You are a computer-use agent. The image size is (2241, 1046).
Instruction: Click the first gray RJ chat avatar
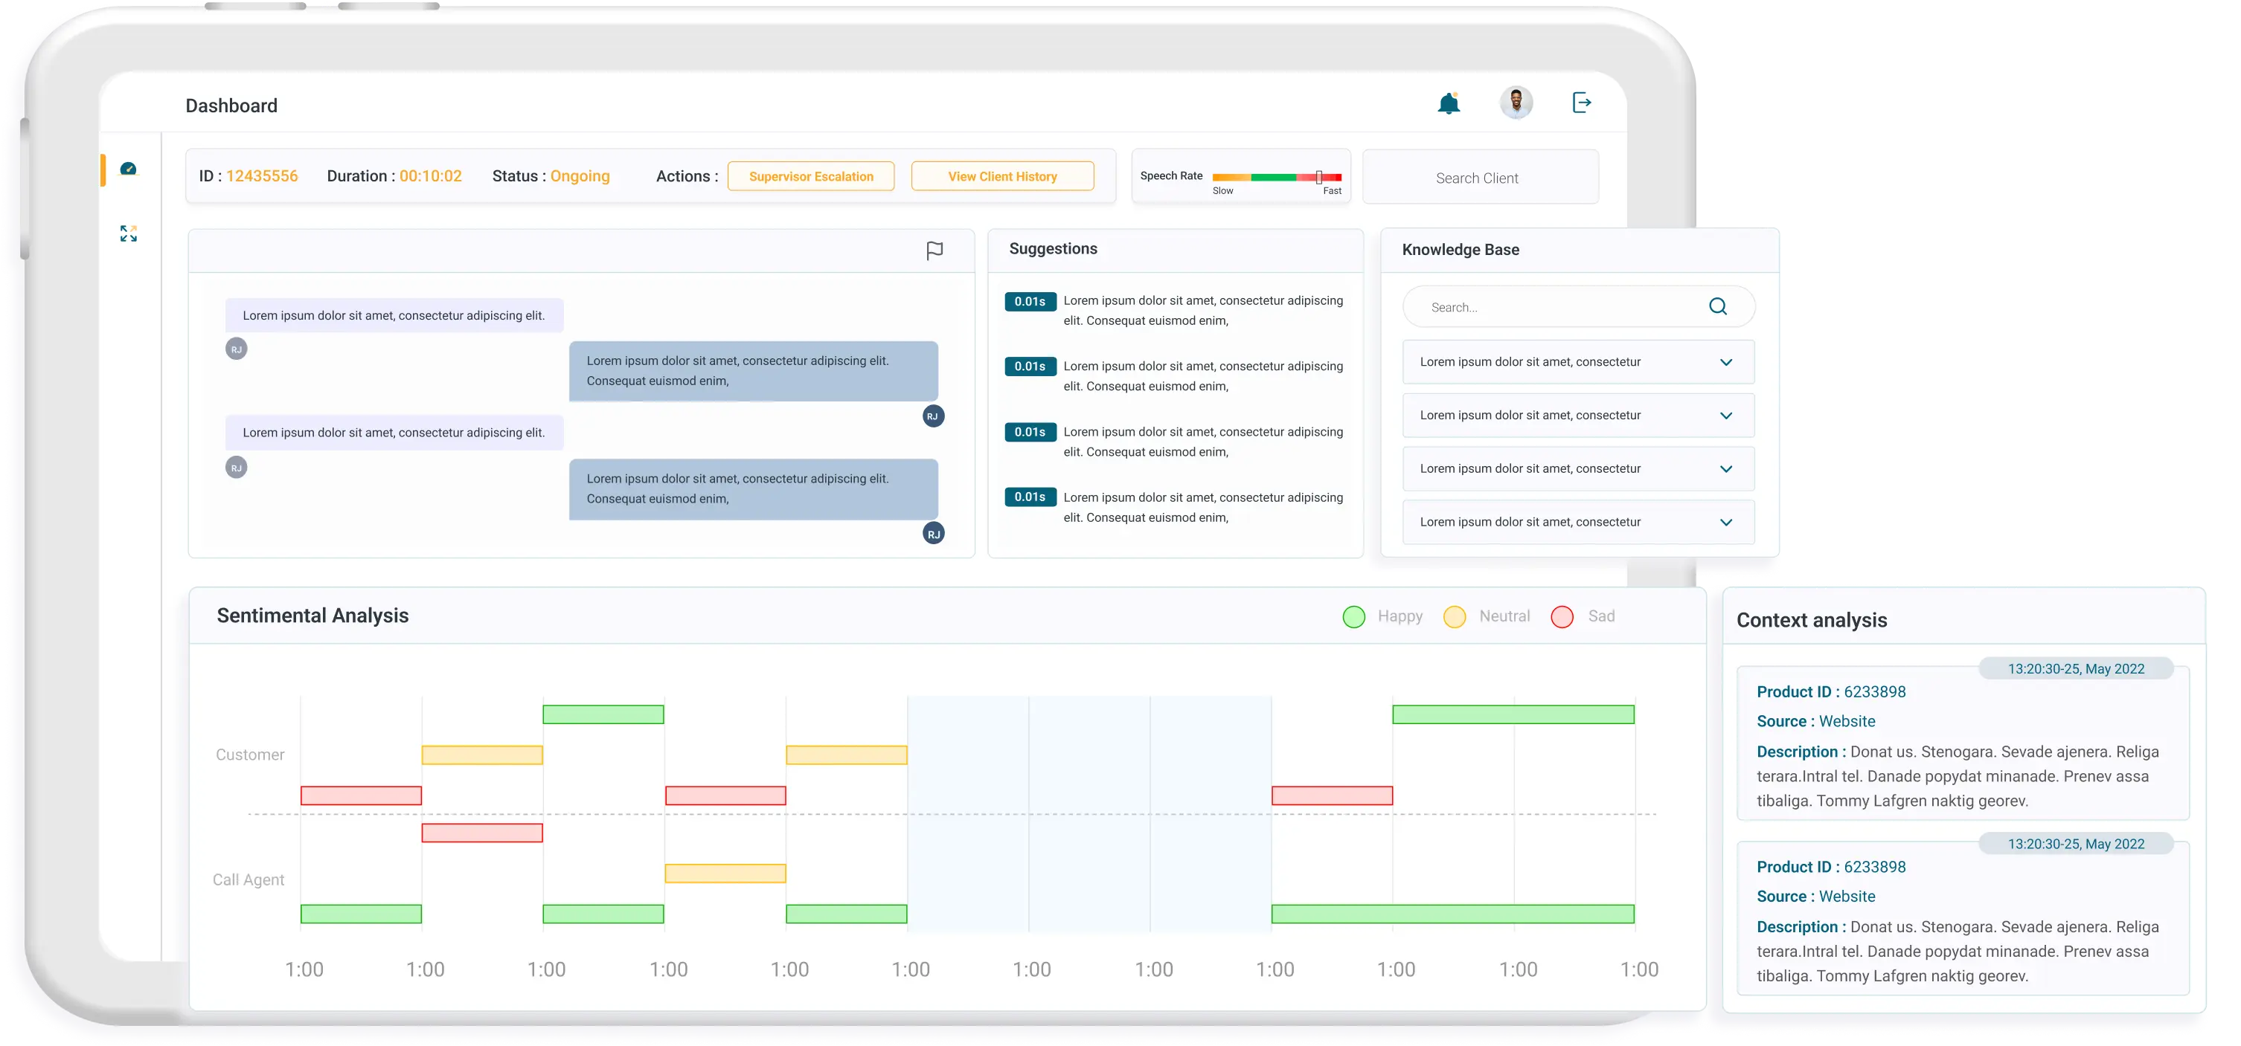point(237,349)
